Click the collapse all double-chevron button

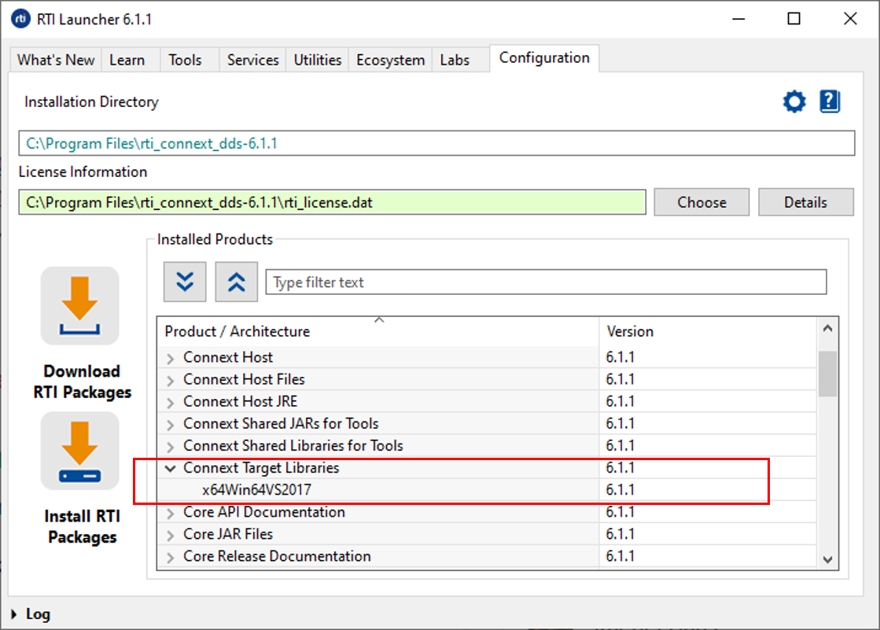[236, 282]
